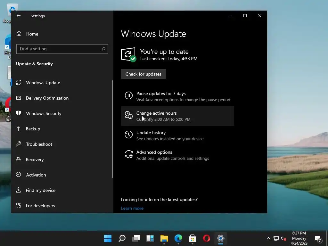Image resolution: width=328 pixels, height=246 pixels.
Task: Open Delivery Optimization page
Action: tap(62, 98)
